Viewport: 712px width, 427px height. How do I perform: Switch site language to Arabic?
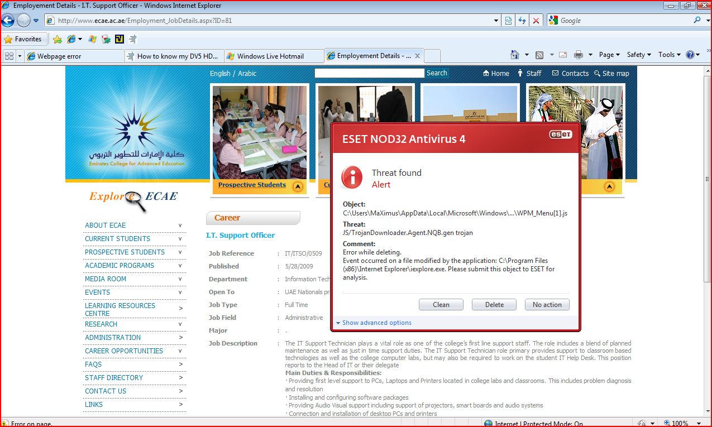(x=247, y=73)
